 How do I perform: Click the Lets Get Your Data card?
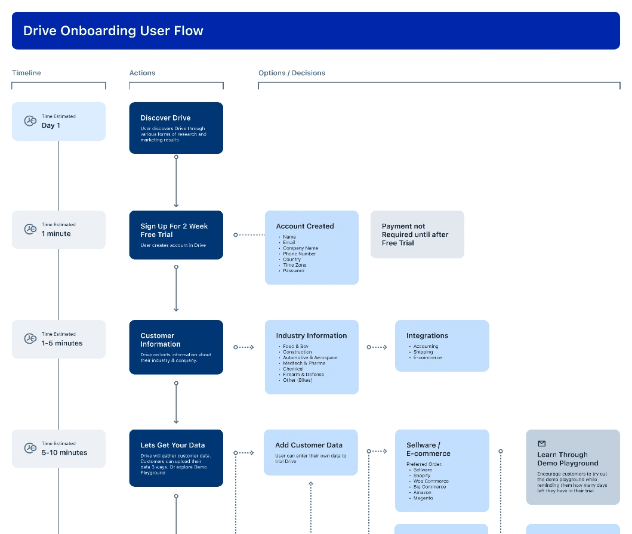click(176, 458)
